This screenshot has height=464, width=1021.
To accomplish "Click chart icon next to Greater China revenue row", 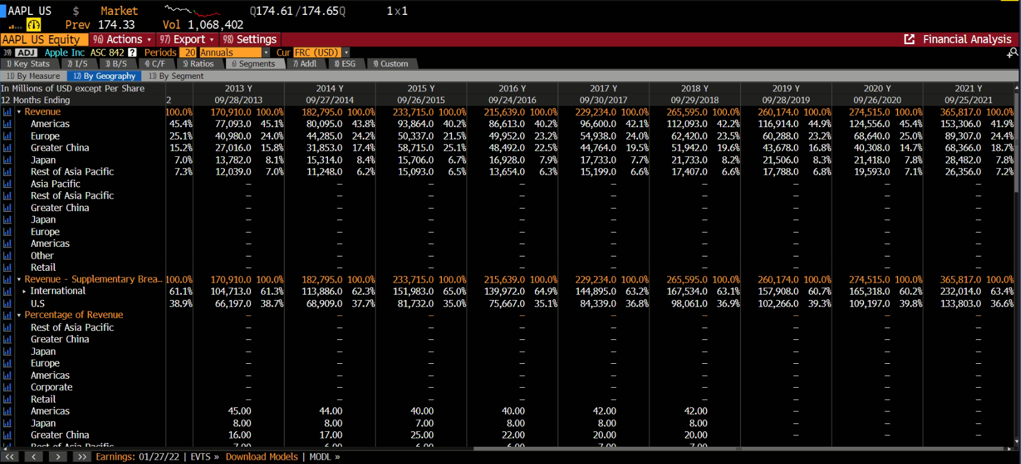I will pyautogui.click(x=7, y=148).
